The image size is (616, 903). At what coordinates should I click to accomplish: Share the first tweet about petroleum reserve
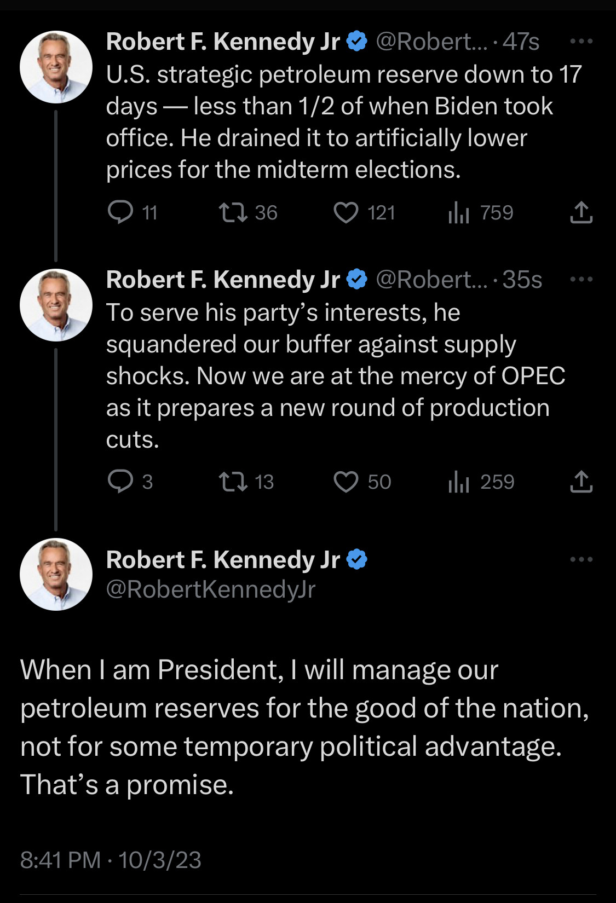(581, 212)
